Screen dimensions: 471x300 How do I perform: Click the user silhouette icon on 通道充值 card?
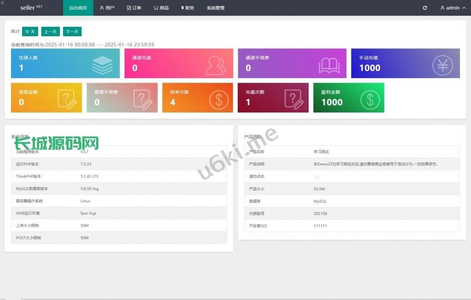216,65
